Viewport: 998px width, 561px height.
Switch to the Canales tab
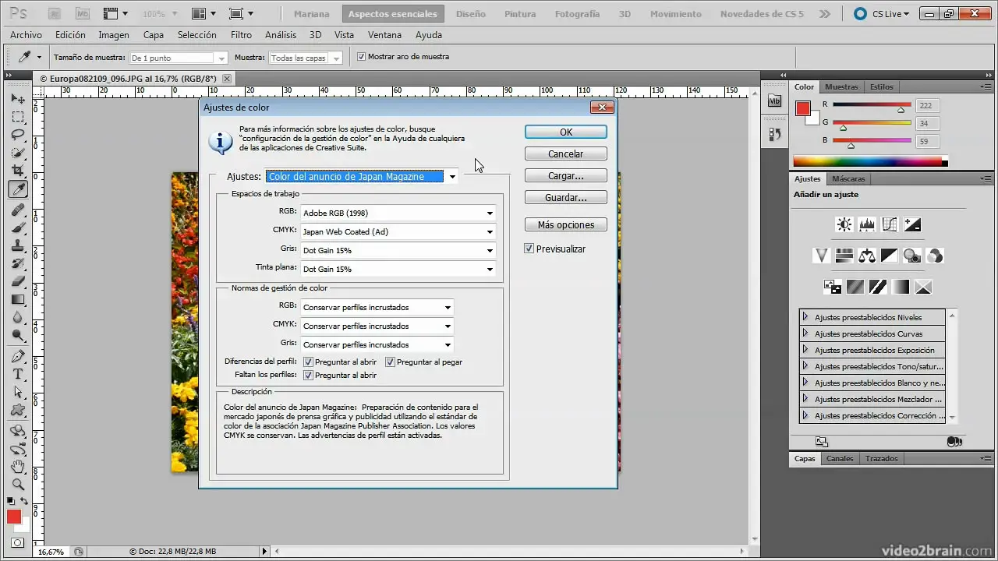(x=840, y=458)
